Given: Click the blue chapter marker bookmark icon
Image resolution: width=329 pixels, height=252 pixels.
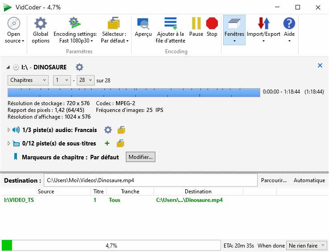Looking at the screenshot, I should (x=16, y=157).
